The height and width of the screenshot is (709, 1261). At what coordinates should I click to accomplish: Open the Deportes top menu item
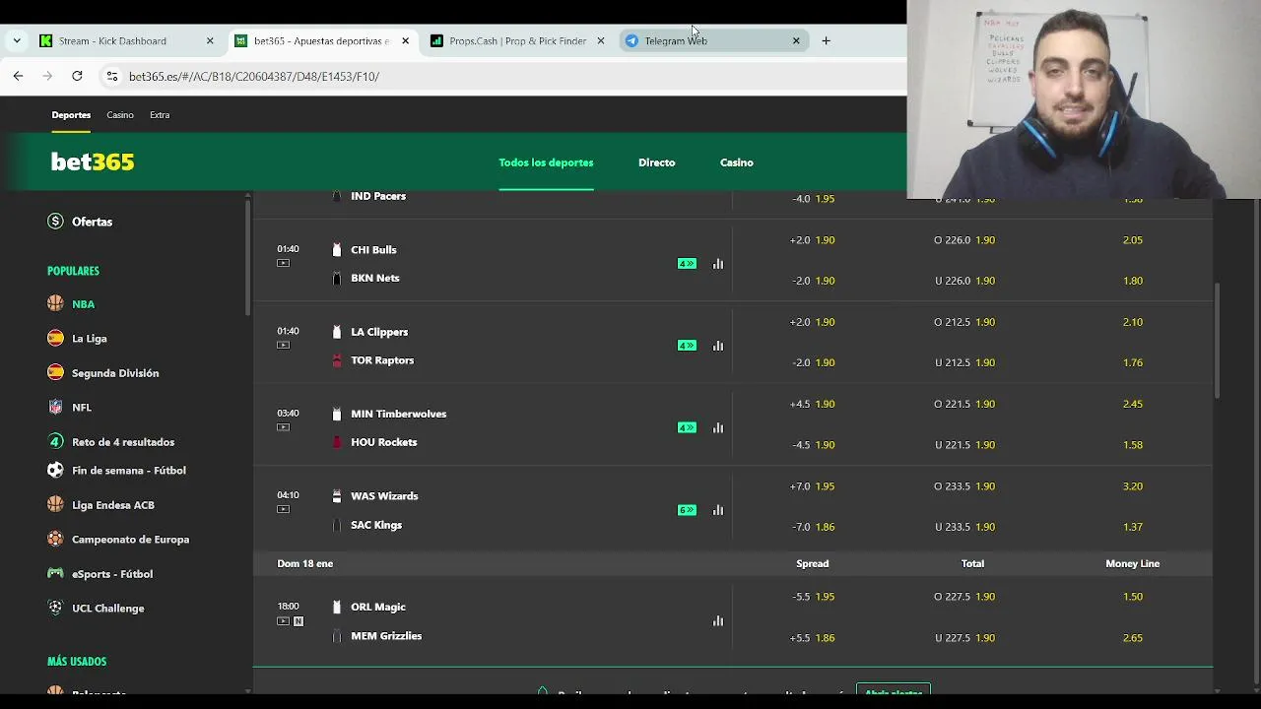click(x=71, y=115)
